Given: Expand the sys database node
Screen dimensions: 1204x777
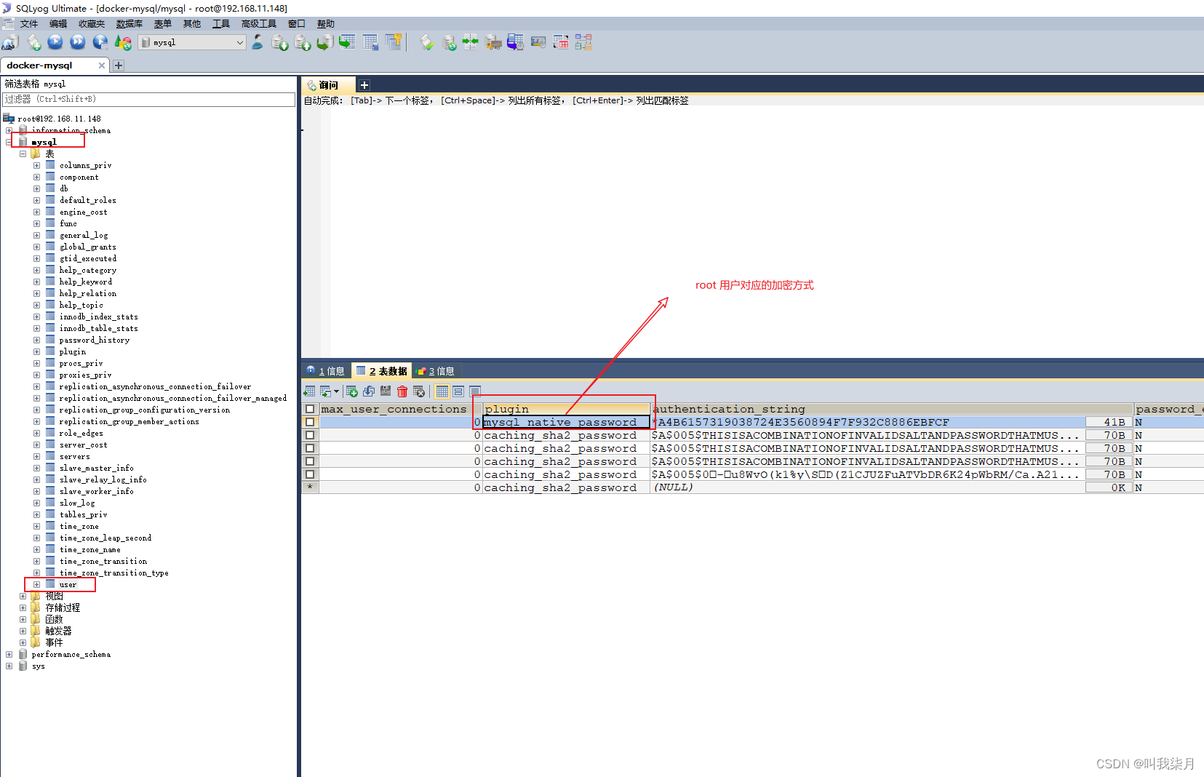Looking at the screenshot, I should [x=9, y=666].
